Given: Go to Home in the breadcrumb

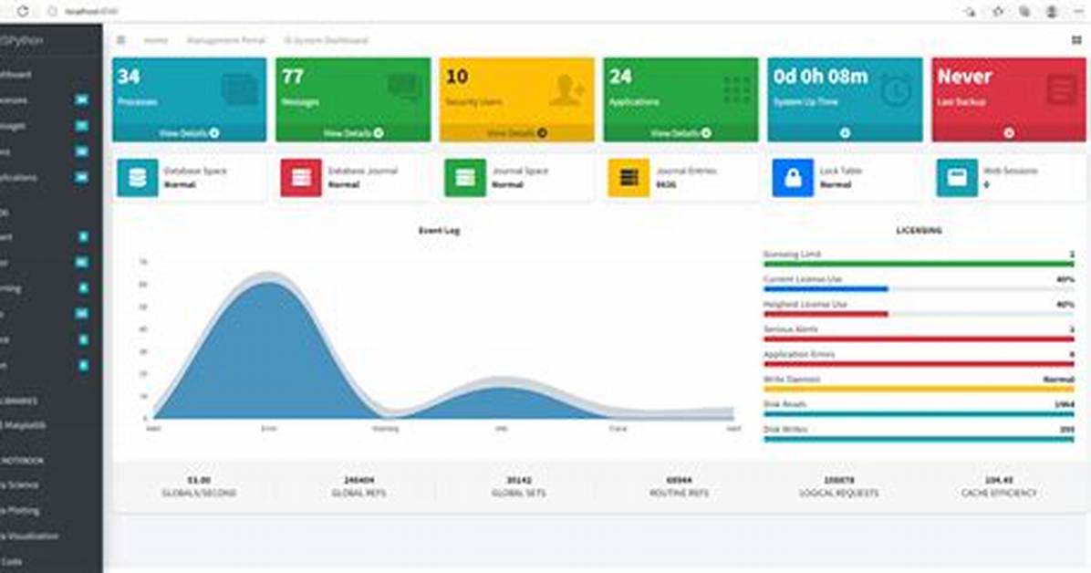Looking at the screenshot, I should [x=156, y=40].
